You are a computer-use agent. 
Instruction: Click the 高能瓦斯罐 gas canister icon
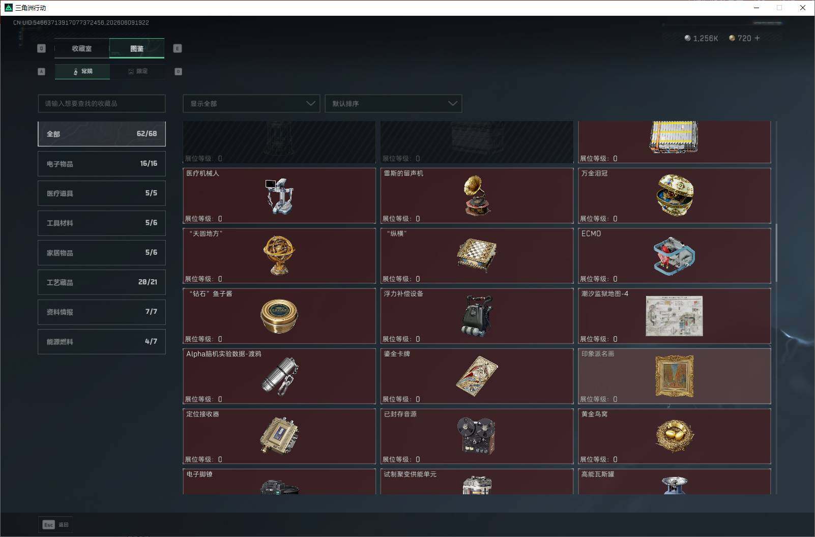(x=674, y=486)
